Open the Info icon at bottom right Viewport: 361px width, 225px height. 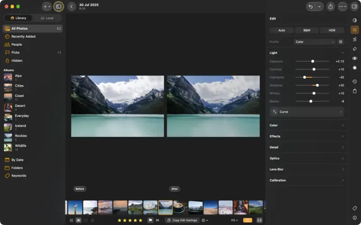pyautogui.click(x=355, y=217)
